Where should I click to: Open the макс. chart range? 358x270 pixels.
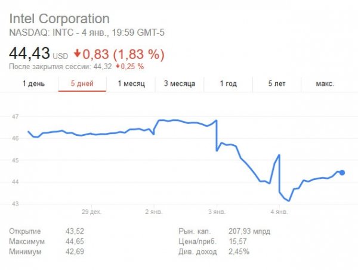(325, 83)
